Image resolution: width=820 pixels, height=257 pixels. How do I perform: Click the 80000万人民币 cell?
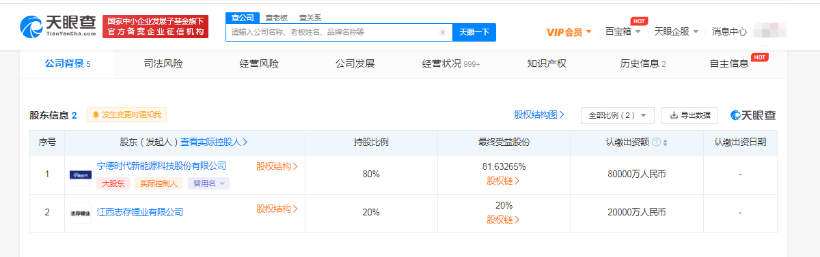[x=636, y=174]
